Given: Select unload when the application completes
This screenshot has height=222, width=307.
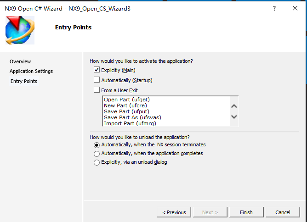Looking at the screenshot, I should [97, 154].
